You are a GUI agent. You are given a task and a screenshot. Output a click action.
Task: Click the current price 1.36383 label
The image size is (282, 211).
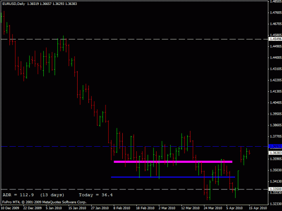[275, 153]
